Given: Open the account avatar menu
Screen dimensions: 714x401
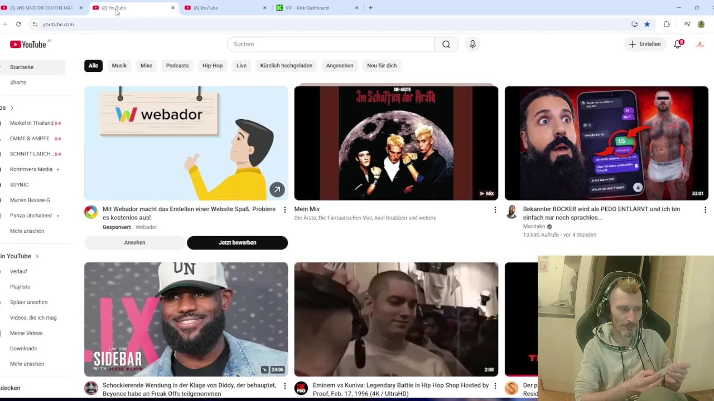Looking at the screenshot, I should click(700, 44).
